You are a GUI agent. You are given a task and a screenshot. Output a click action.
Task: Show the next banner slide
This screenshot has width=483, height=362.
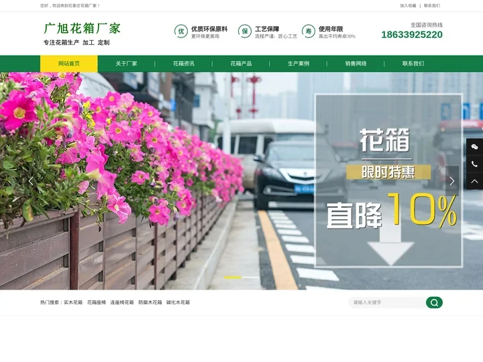pyautogui.click(x=452, y=181)
